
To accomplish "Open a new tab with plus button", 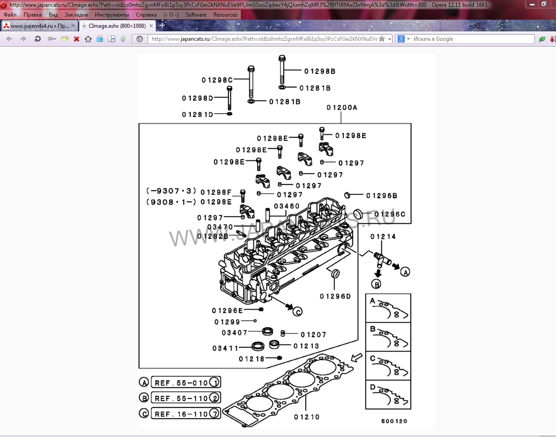I will [162, 26].
